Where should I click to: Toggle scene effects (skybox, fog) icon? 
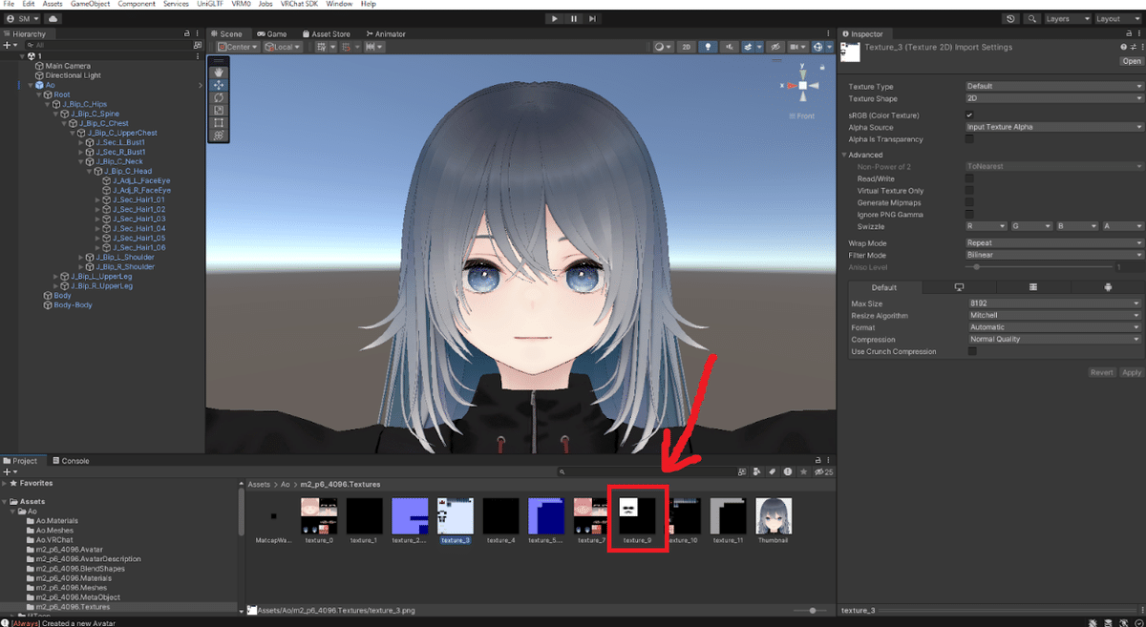pos(750,47)
